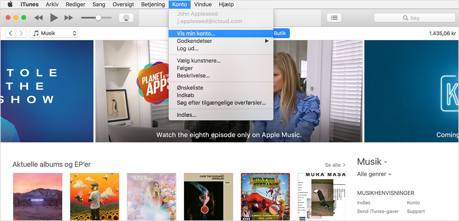
Task: Go forward with the right chevron
Action: click(x=21, y=33)
